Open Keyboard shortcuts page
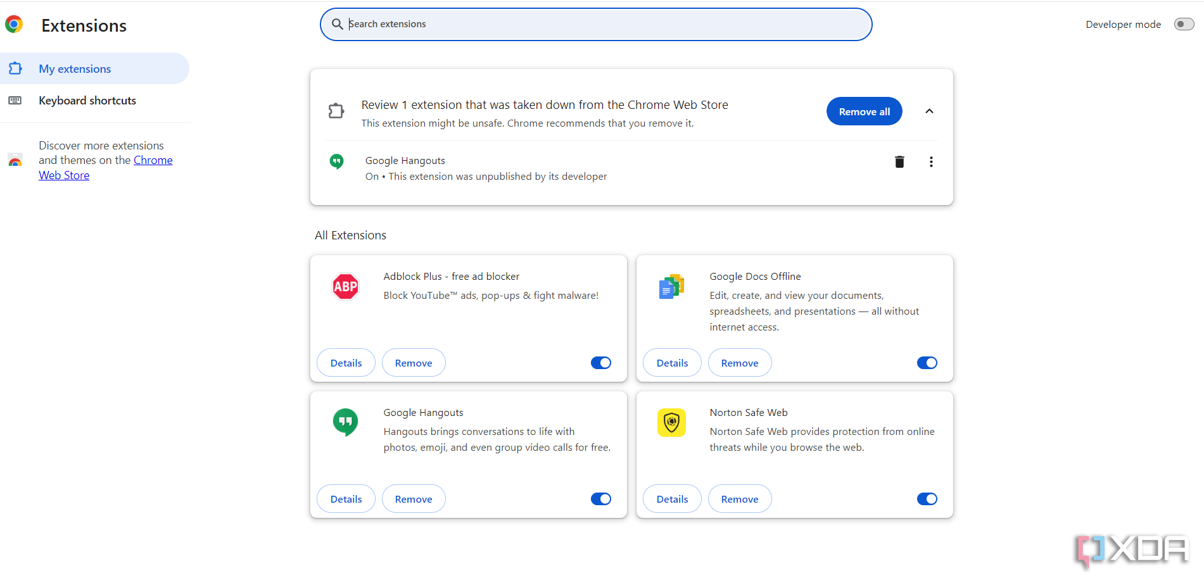 (x=94, y=101)
